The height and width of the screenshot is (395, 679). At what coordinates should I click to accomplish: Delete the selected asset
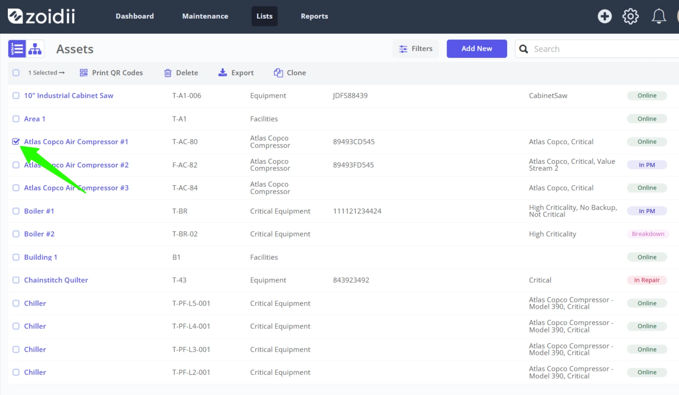(181, 73)
